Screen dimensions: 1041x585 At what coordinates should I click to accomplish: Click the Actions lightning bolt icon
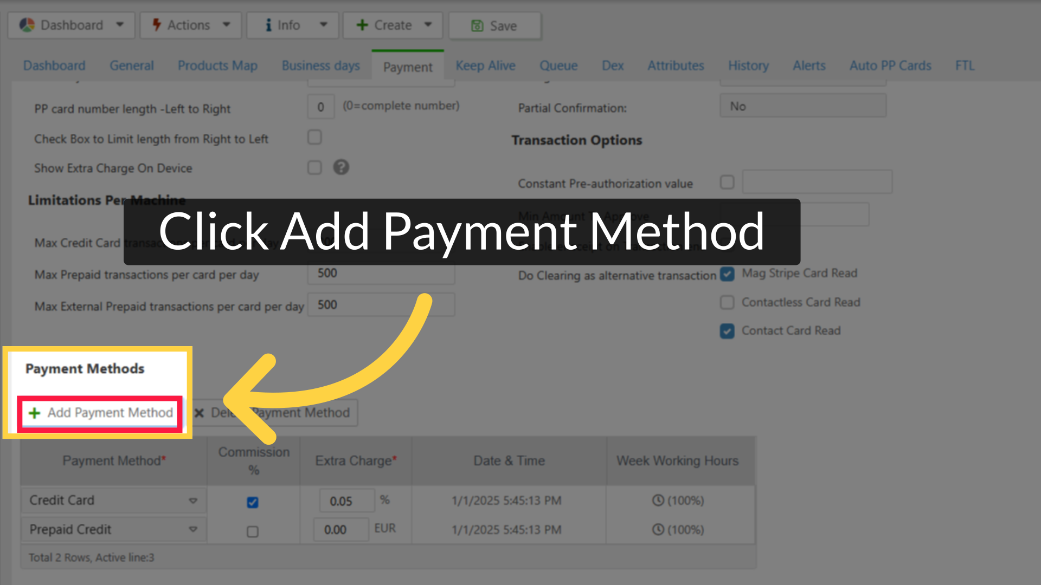156,25
